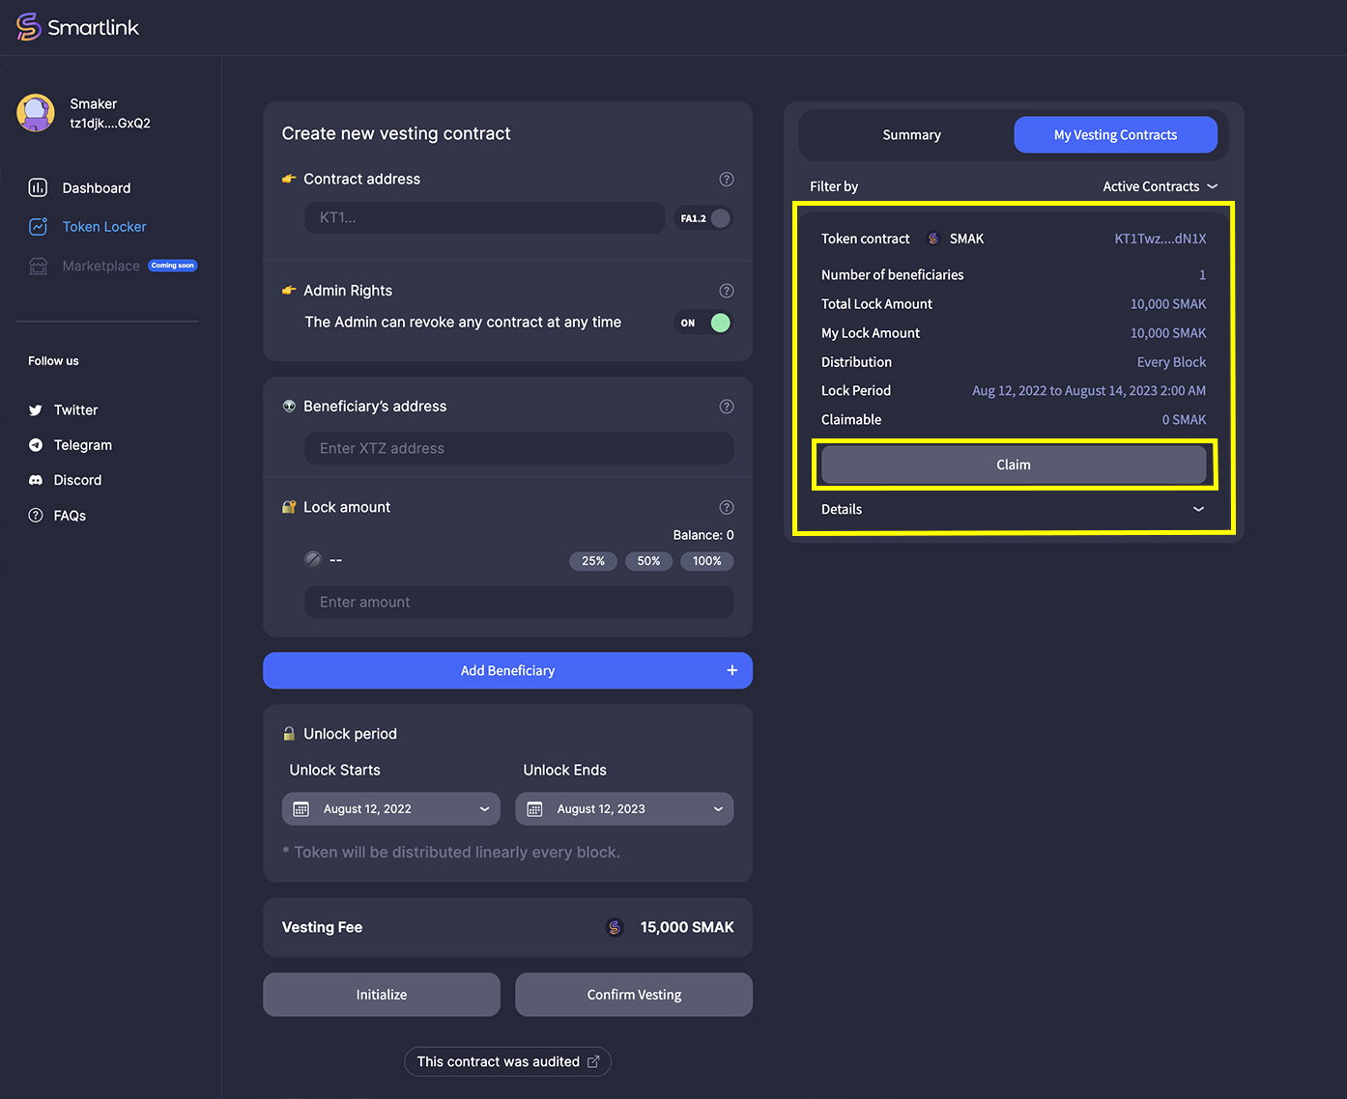Viewport: 1347px width, 1099px height.
Task: Click the Token Locker sidebar icon
Action: (x=38, y=226)
